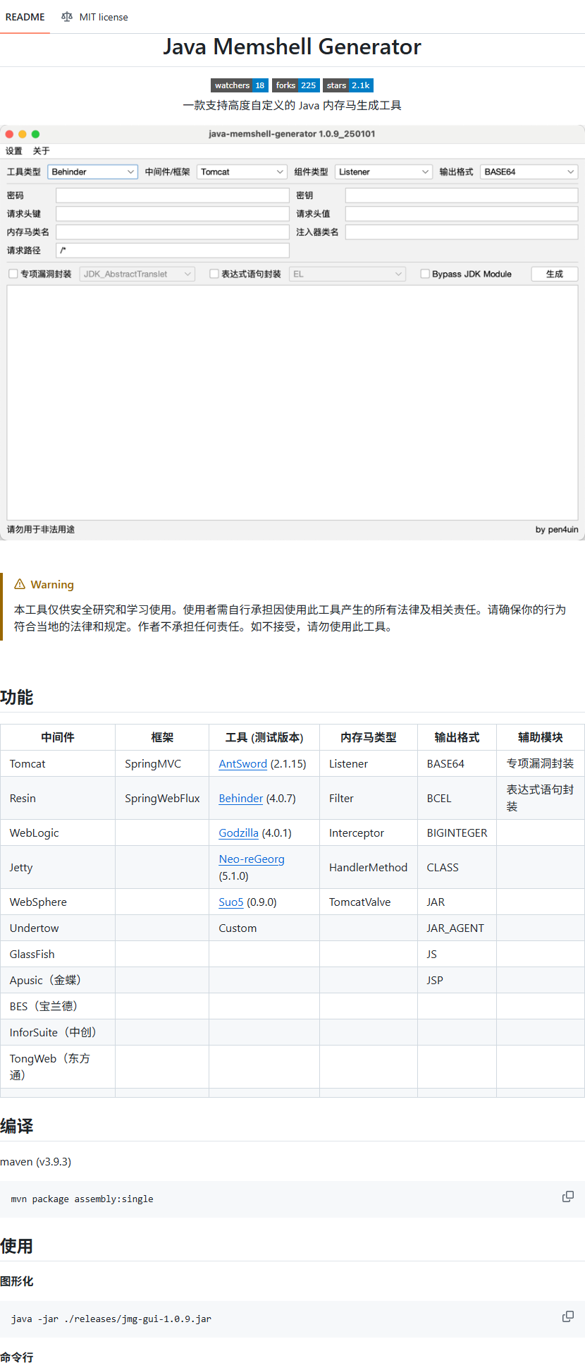Screen dimensions: 585x1363
Task: Open the Neo-reGeorg link
Action: click(252, 859)
